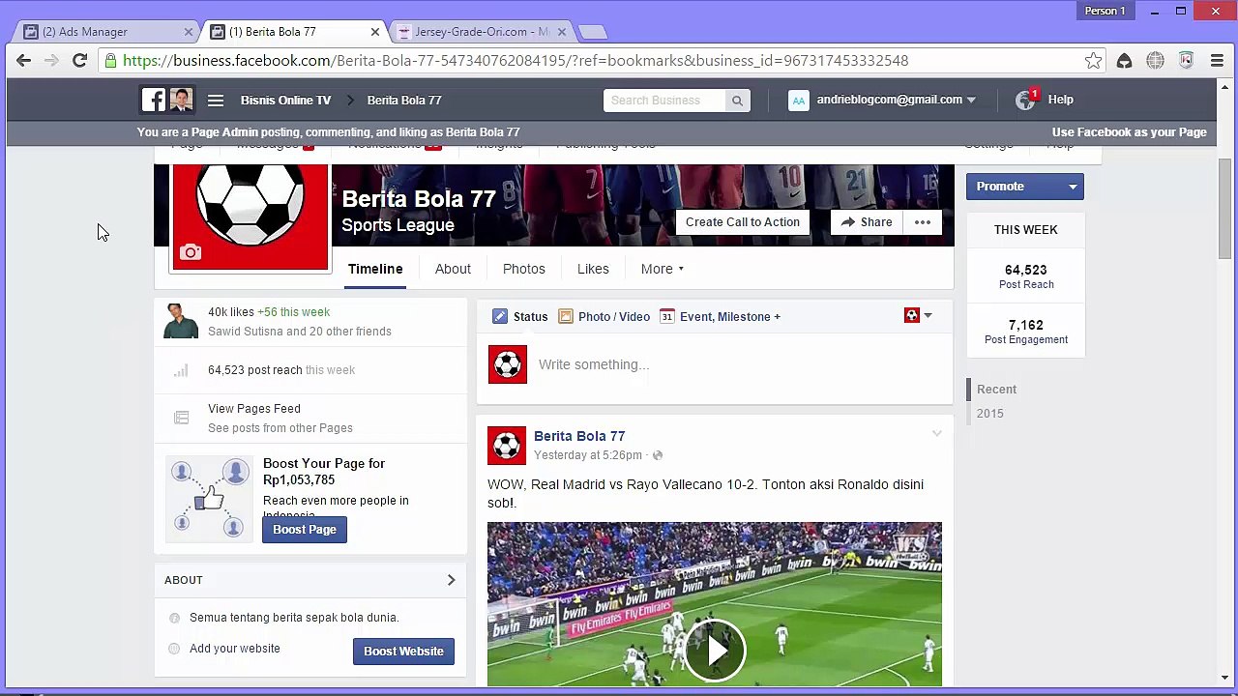
Task: Click the search magnifier button
Action: pyautogui.click(x=737, y=100)
